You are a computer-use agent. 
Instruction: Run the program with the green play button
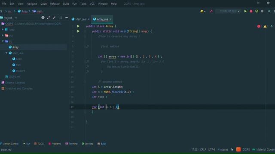(245, 11)
